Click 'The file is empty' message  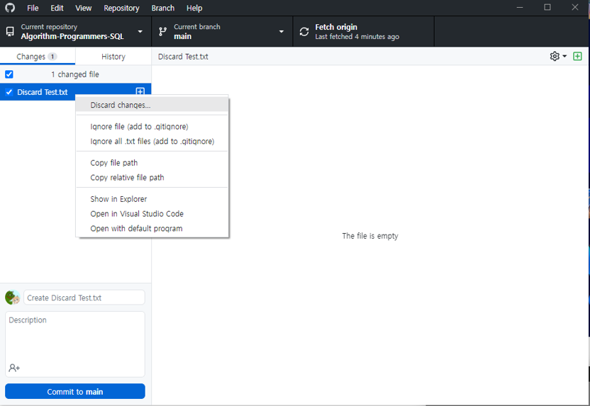point(370,236)
